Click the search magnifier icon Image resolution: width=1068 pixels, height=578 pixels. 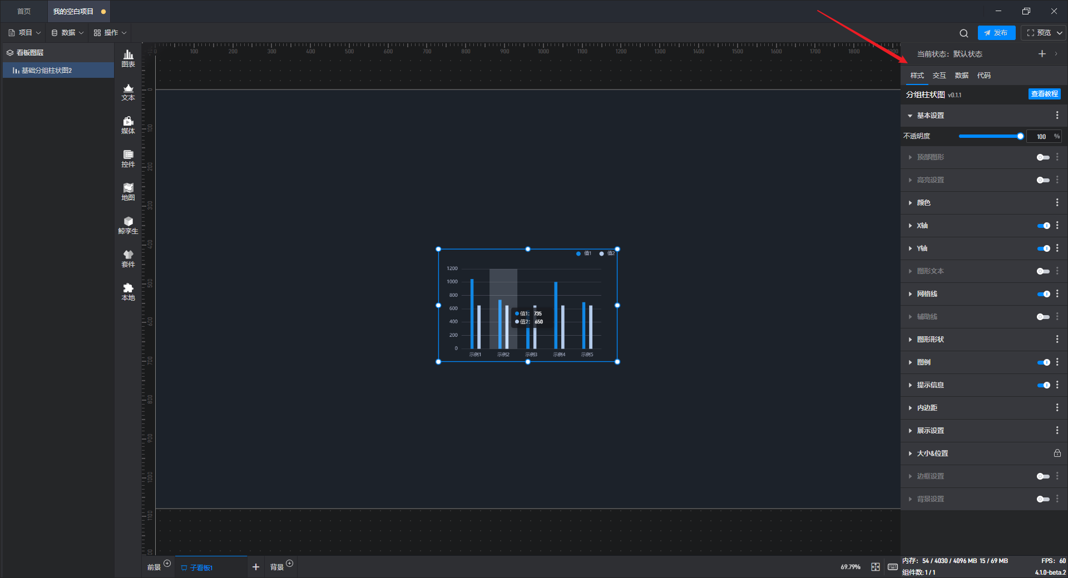pos(964,33)
